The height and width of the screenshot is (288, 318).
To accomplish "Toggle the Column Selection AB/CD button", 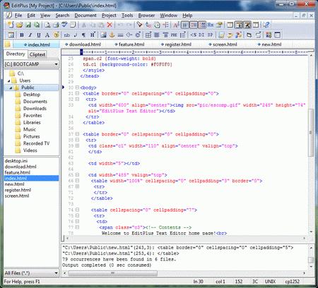I will [x=202, y=25].
